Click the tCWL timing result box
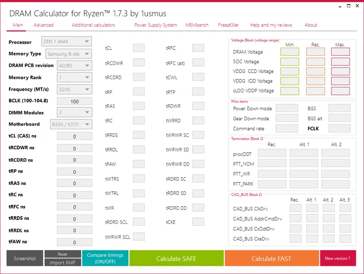Viewport: 364px width, 274px height. coord(198,77)
